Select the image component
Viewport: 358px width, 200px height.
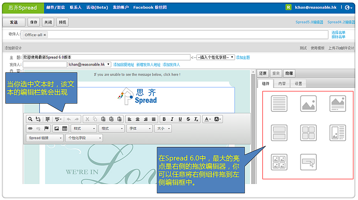coord(308,104)
